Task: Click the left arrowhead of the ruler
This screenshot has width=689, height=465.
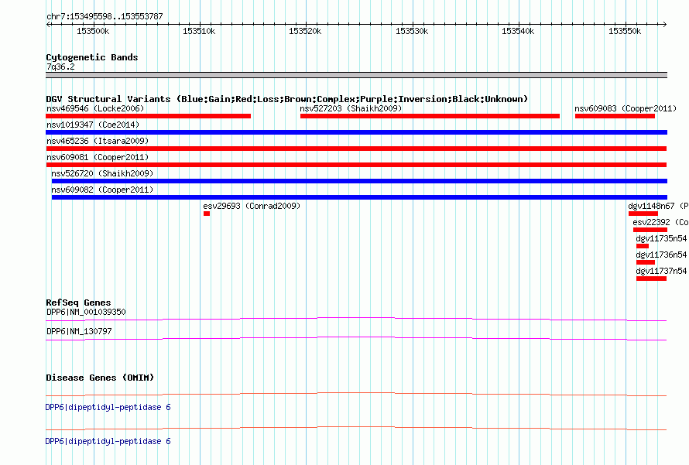Action: (48, 24)
